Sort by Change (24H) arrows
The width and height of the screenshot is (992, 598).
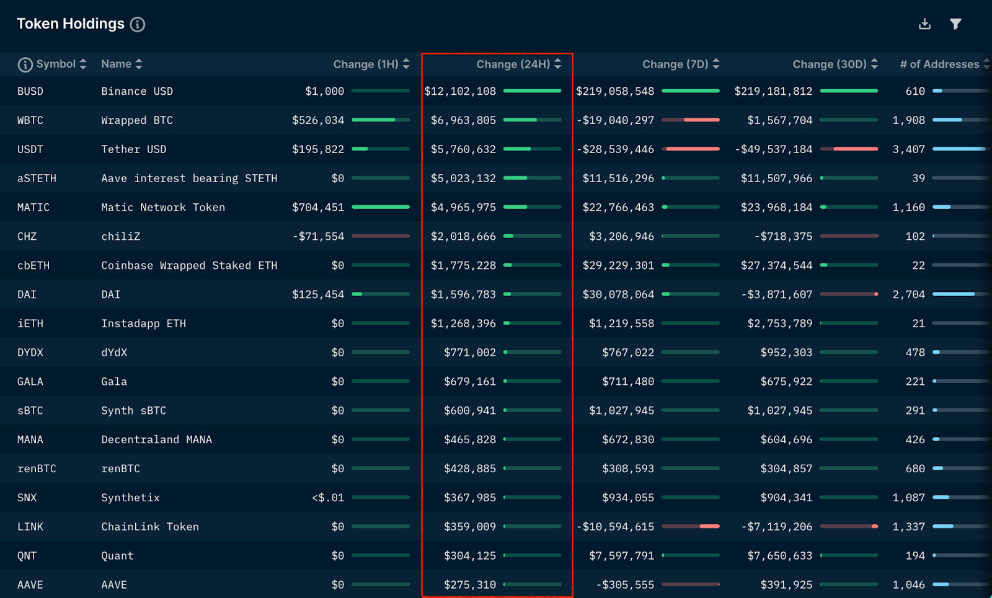coord(558,64)
